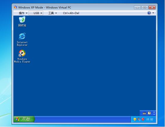Click the language bar keyboard icon
Viewport: 165px width, 127px height.
pos(144,113)
